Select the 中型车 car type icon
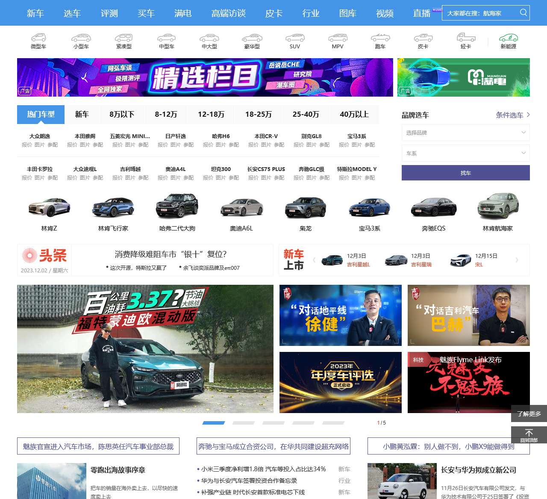Screen dimensions: 547x499 coord(167,38)
